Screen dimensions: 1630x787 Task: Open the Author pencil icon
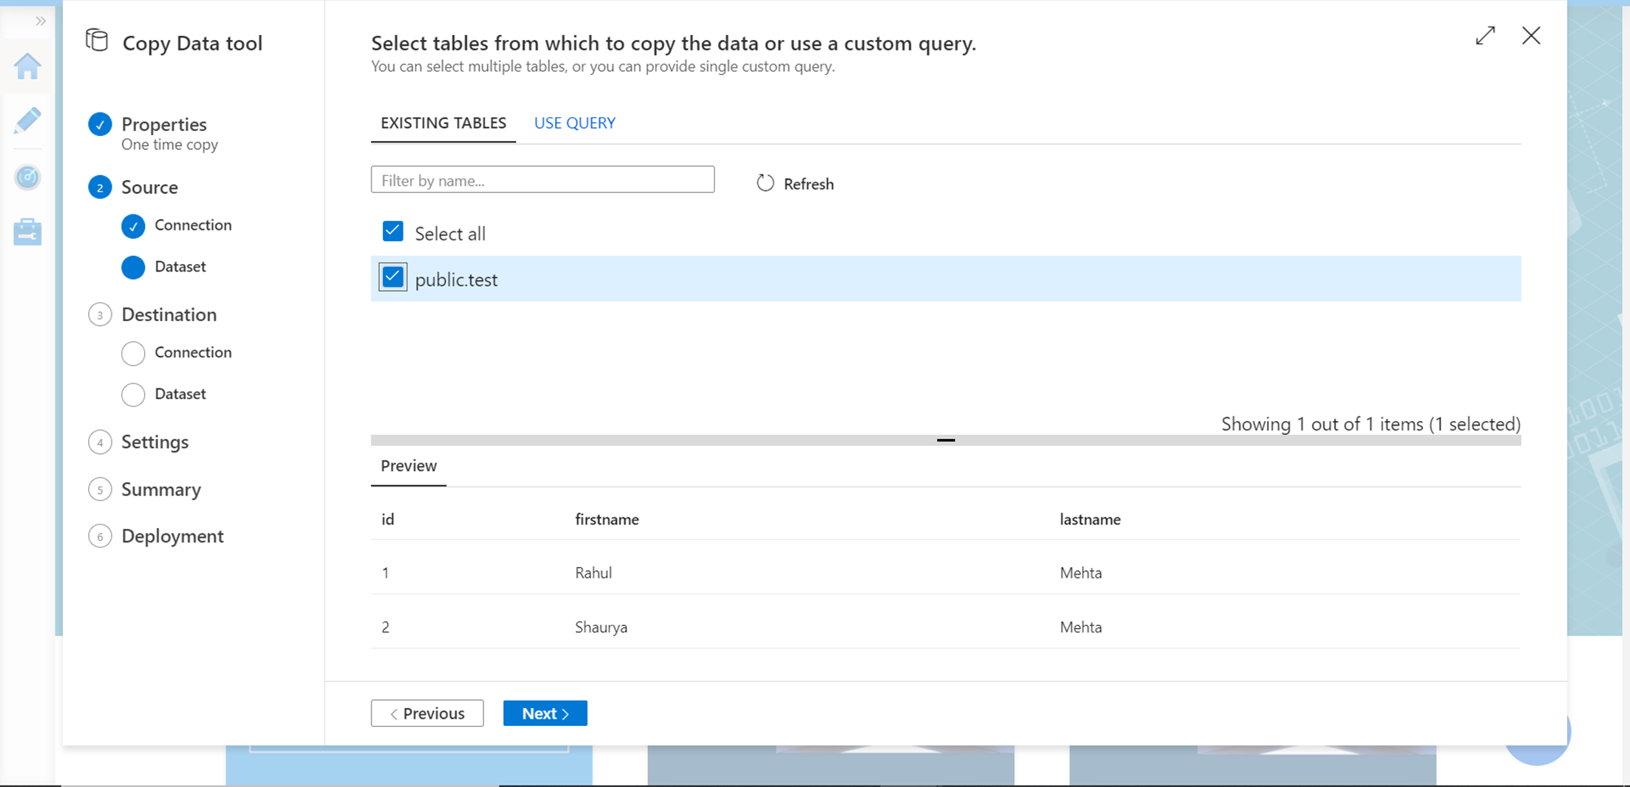tap(28, 121)
